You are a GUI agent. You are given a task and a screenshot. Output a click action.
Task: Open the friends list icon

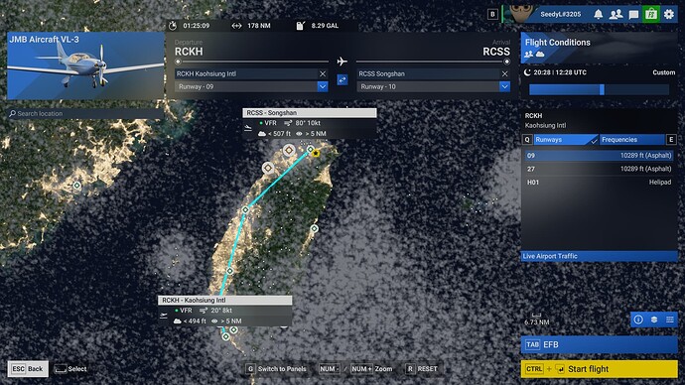pos(616,14)
